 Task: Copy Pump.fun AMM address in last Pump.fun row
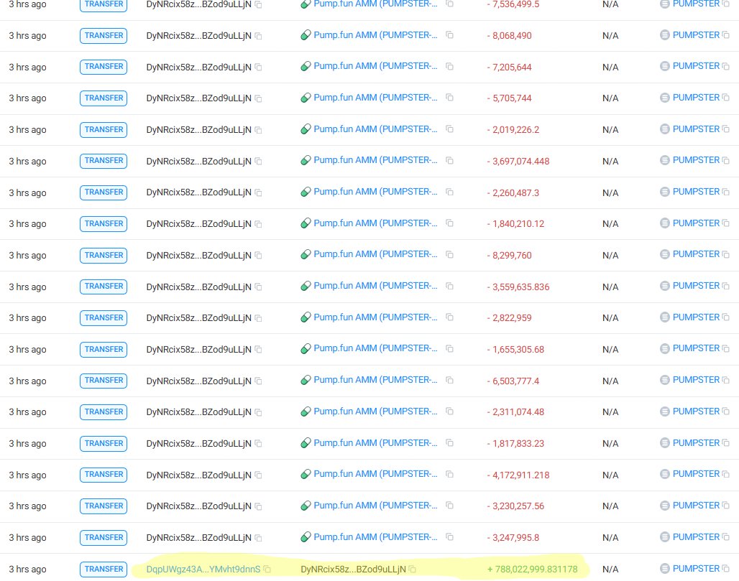pos(449,536)
